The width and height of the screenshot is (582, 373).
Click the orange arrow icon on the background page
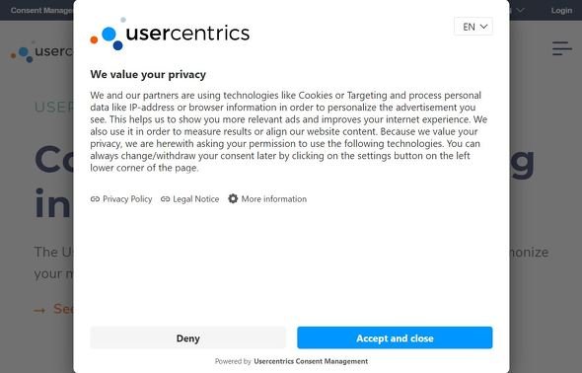pos(39,310)
